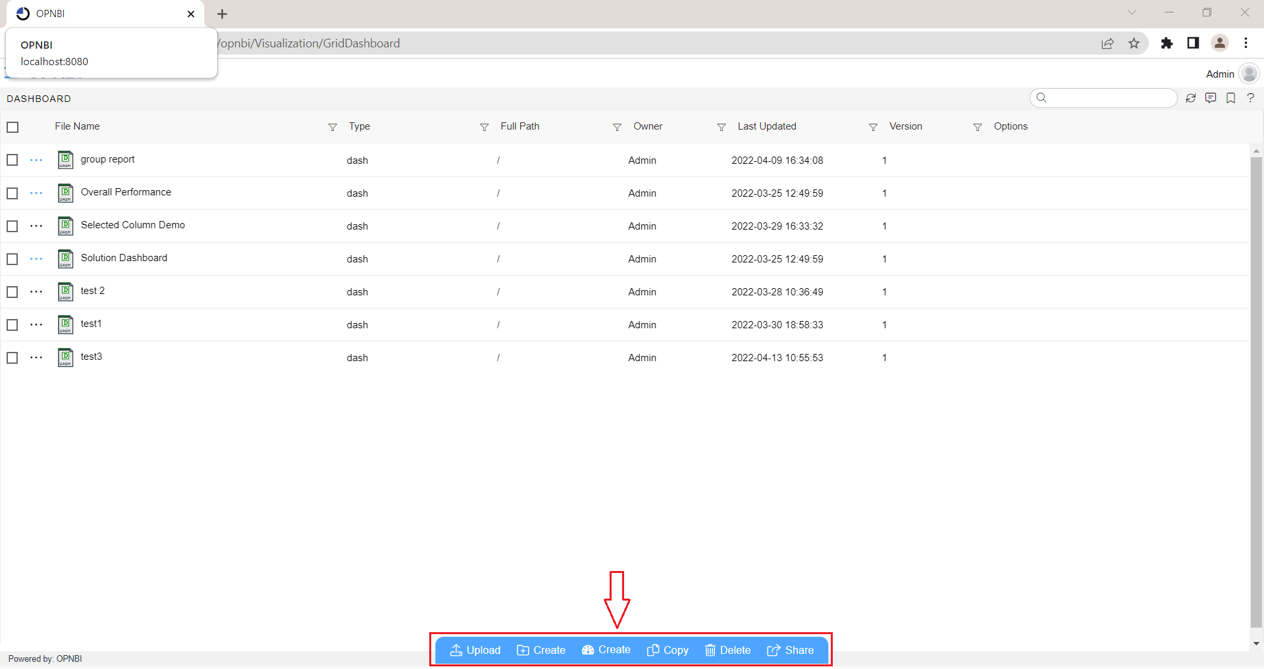
Task: Check the box for Overall Performance
Action: tap(13, 193)
